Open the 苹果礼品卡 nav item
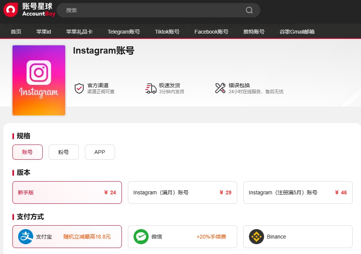 click(x=79, y=32)
